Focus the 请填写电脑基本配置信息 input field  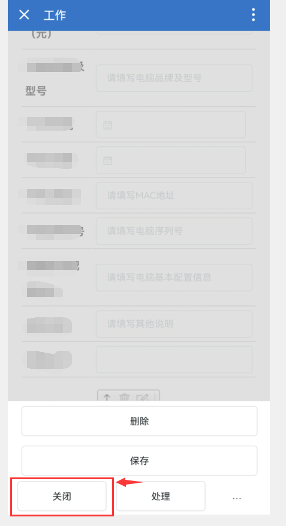(174, 278)
